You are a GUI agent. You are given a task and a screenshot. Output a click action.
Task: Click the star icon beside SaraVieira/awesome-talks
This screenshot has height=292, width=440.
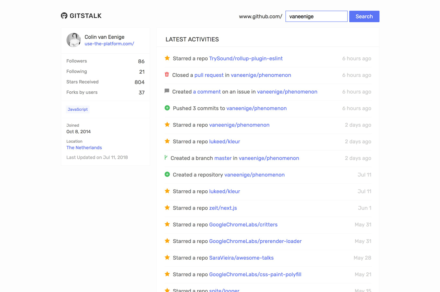coord(167,257)
